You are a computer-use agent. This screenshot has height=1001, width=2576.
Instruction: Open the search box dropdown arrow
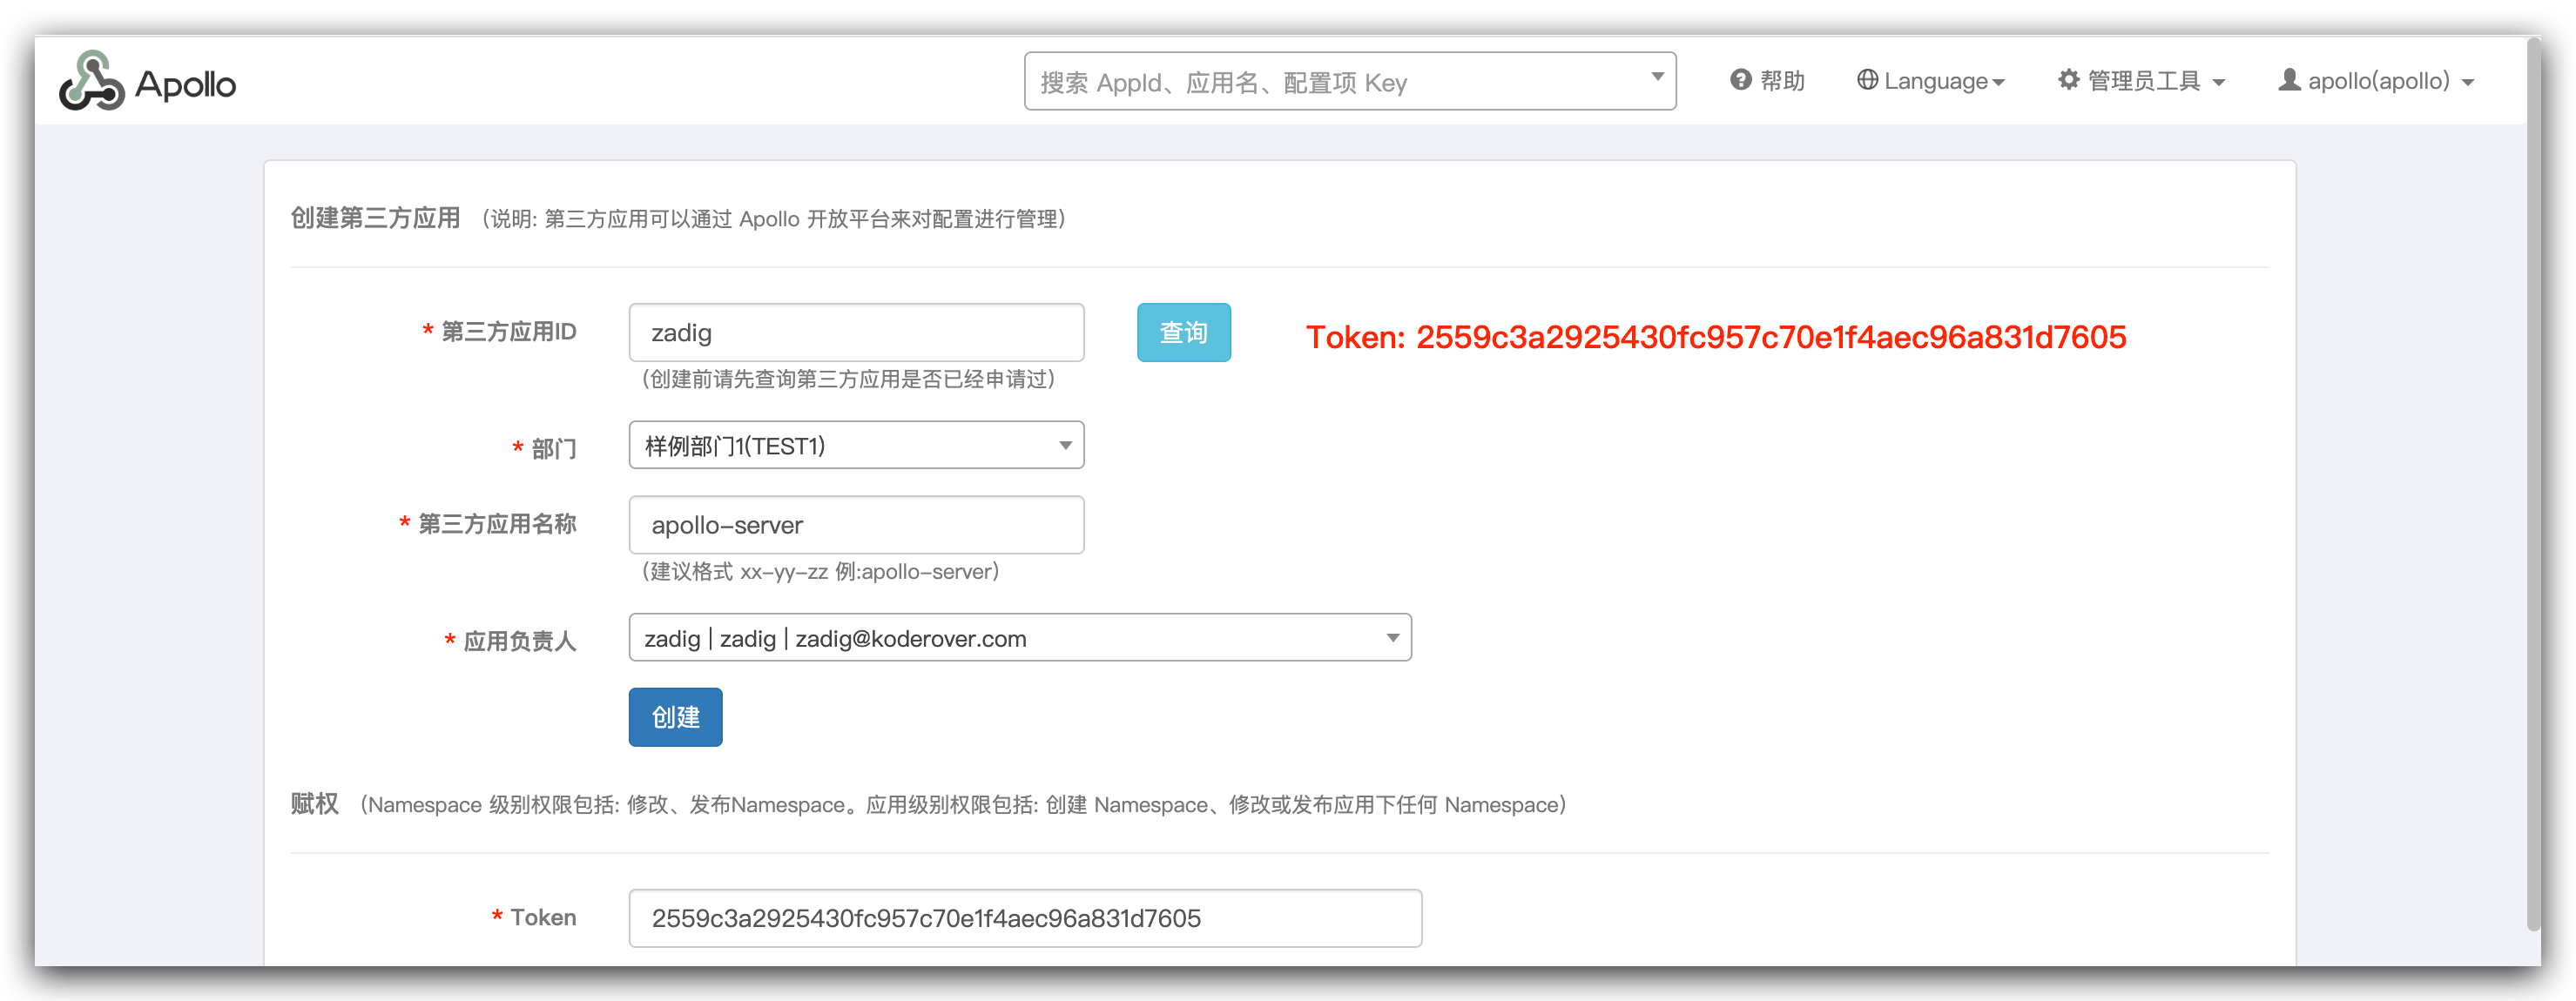[x=1656, y=77]
